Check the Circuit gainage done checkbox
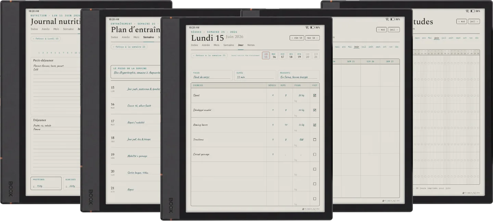The width and height of the screenshot is (493, 221). (x=315, y=154)
